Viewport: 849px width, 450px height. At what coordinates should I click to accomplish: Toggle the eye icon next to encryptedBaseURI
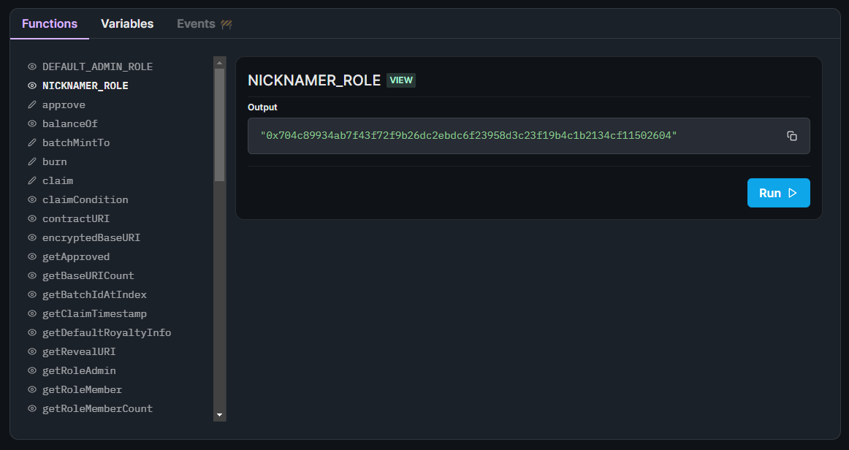tap(31, 237)
